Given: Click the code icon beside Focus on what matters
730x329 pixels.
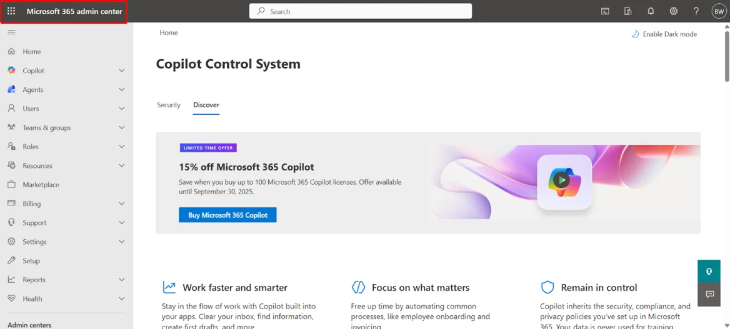Looking at the screenshot, I should [358, 287].
